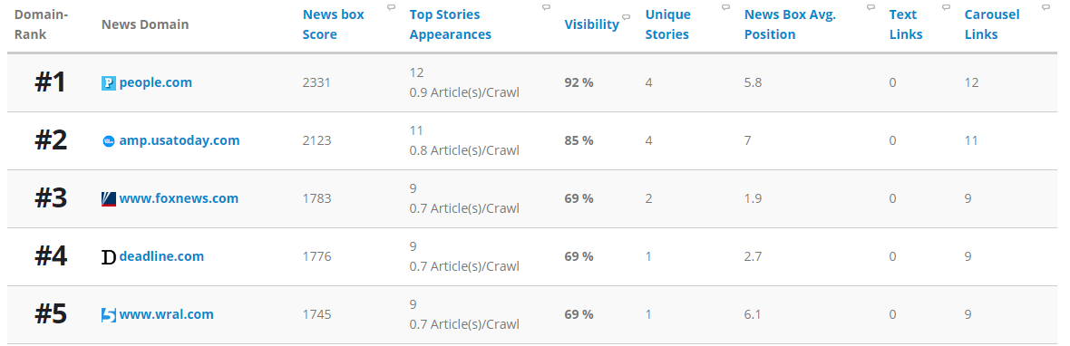1070x346 pixels.
Task: Open the www.foxnews.com domain link
Action: point(179,198)
